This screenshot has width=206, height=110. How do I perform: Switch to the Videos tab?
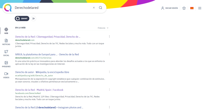[6, 75]
